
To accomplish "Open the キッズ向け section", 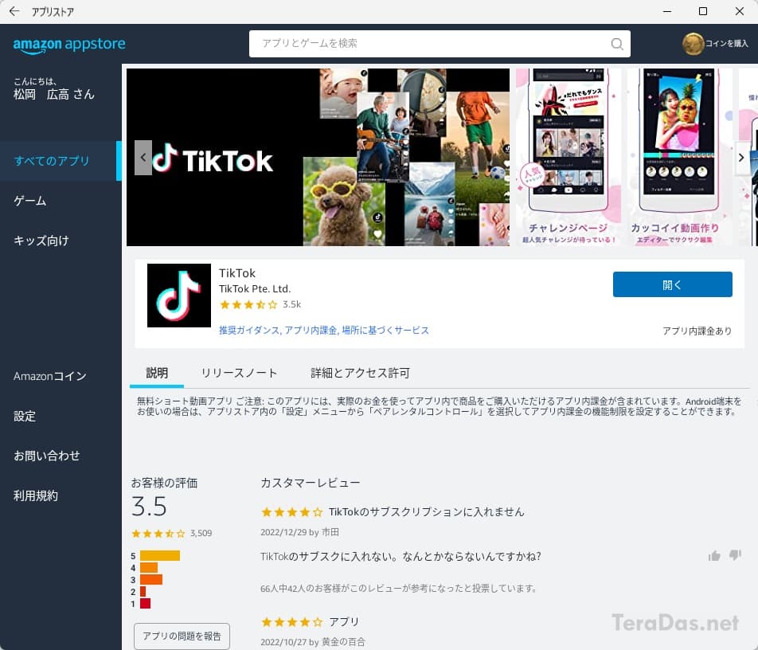I will tap(61, 241).
